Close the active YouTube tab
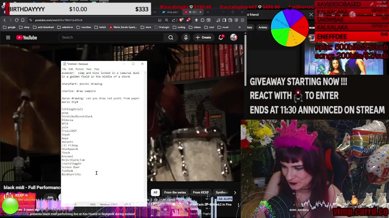Image resolution: width=389 pixels, height=218 pixels. pyautogui.click(x=200, y=12)
